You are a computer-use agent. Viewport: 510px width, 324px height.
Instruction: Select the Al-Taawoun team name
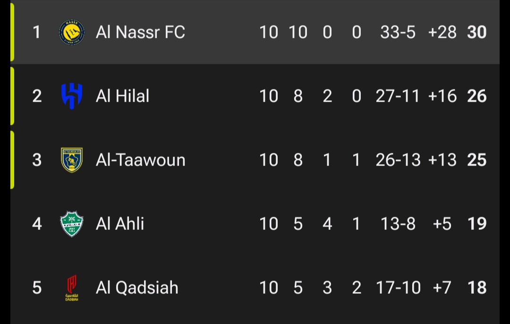coord(140,160)
